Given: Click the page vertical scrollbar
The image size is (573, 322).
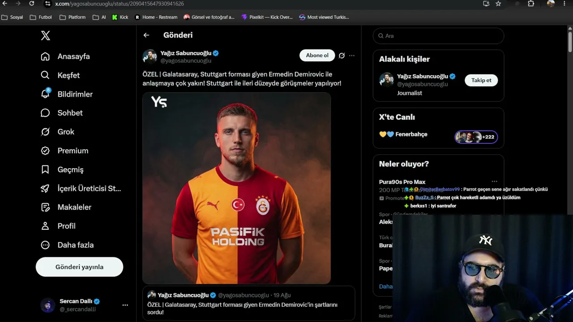Looking at the screenshot, I should tap(570, 42).
